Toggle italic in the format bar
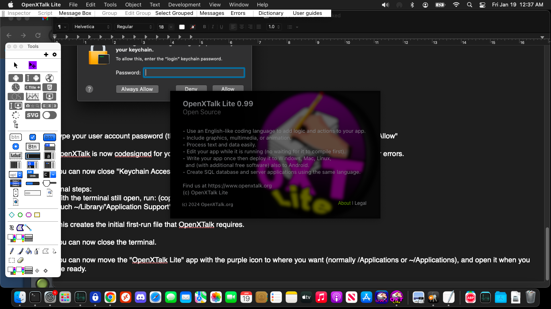Screen dimensions: 551x309 pos(213,27)
